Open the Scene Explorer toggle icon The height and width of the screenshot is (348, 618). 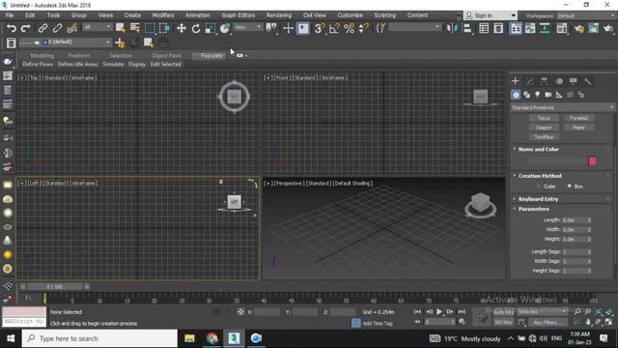click(484, 28)
